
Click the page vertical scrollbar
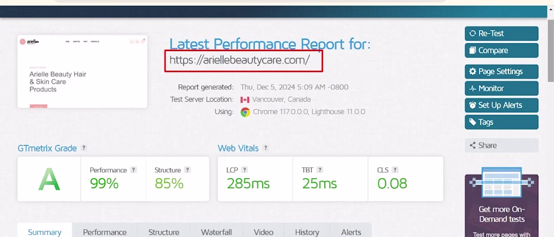click(x=551, y=51)
